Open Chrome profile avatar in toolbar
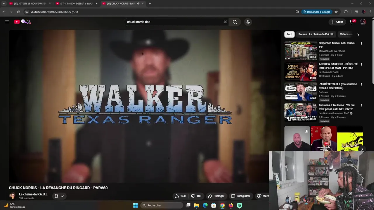Viewport: 374px width, 210px height. point(363,12)
